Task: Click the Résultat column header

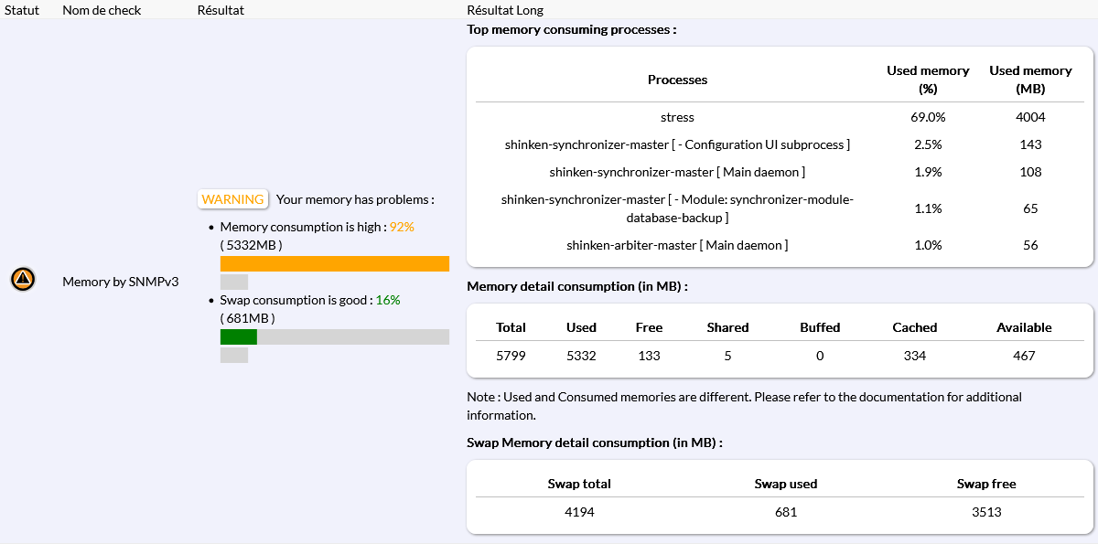Action: [221, 10]
